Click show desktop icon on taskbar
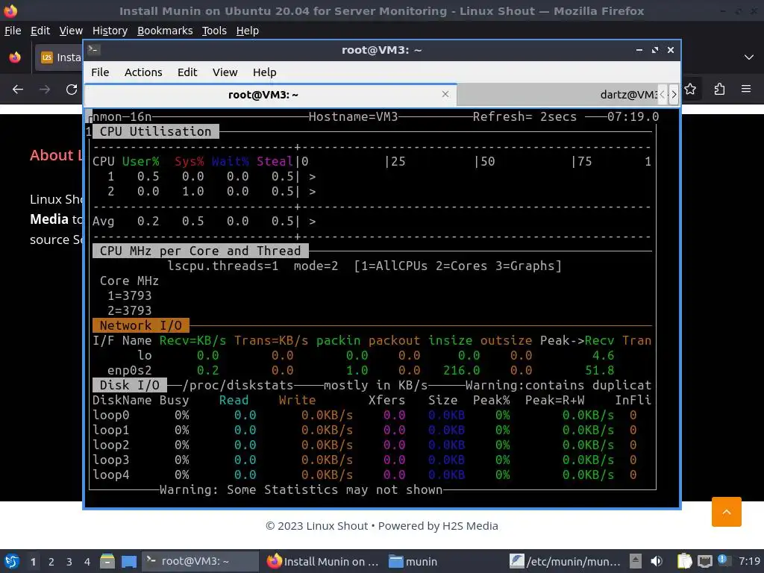Viewport: 764px width, 573px height. coord(128,561)
